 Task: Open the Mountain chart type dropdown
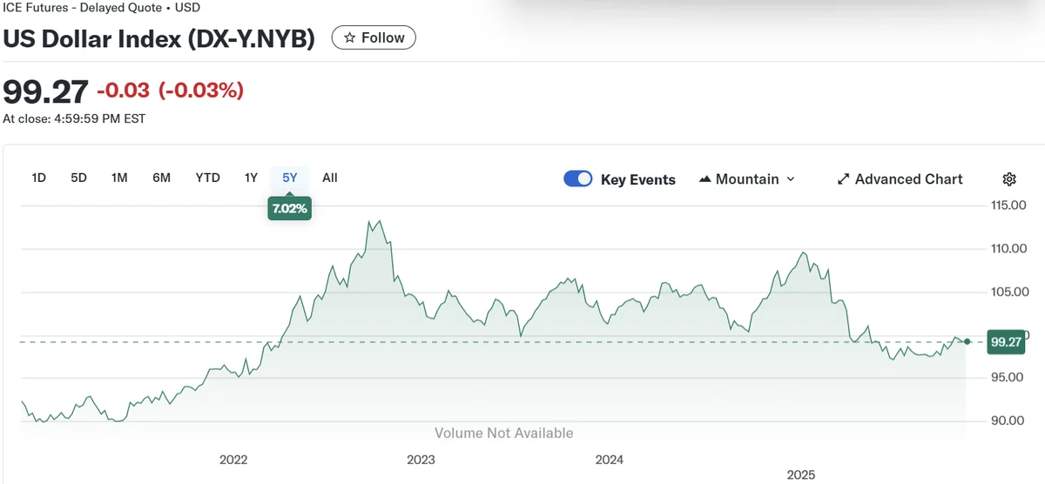(747, 179)
